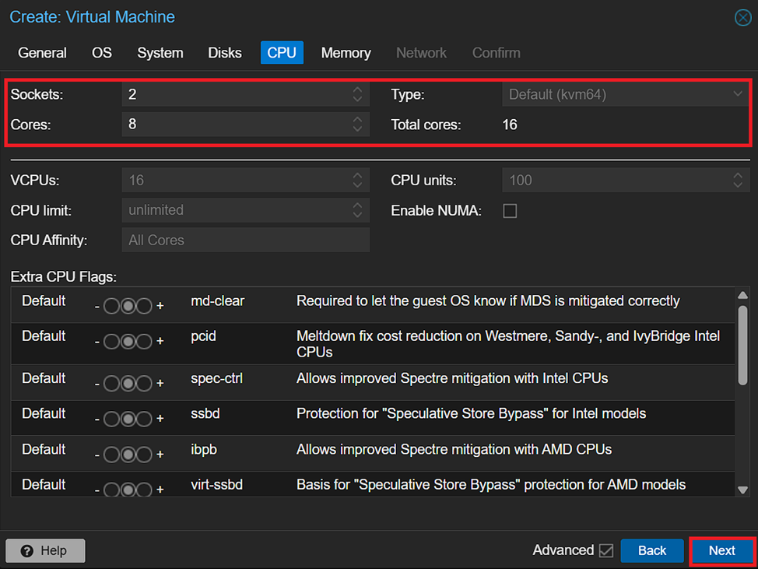Click the Back button
The height and width of the screenshot is (569, 758).
click(x=651, y=550)
